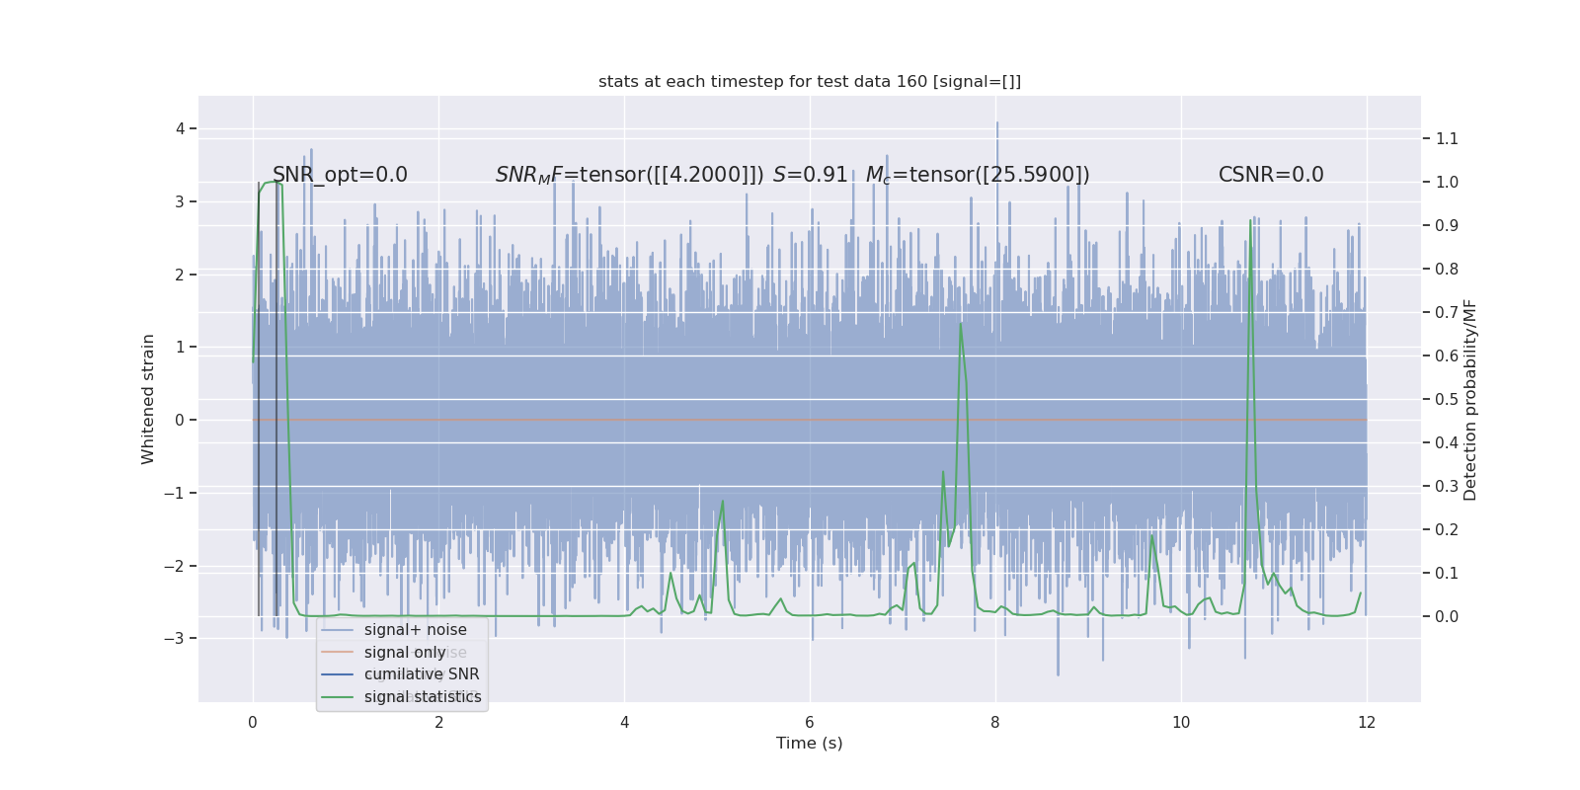Screen dimensions: 1580x790
Task: Click the green peak near 5 seconds
Action: coord(723,502)
